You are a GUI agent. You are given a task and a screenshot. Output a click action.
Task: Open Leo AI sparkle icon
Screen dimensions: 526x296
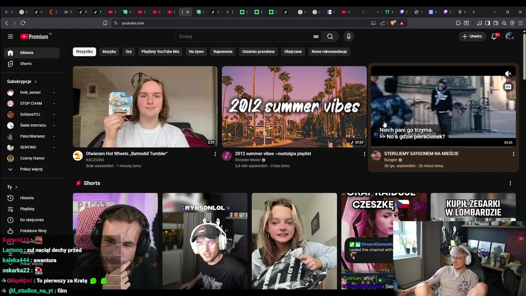(x=504, y=23)
